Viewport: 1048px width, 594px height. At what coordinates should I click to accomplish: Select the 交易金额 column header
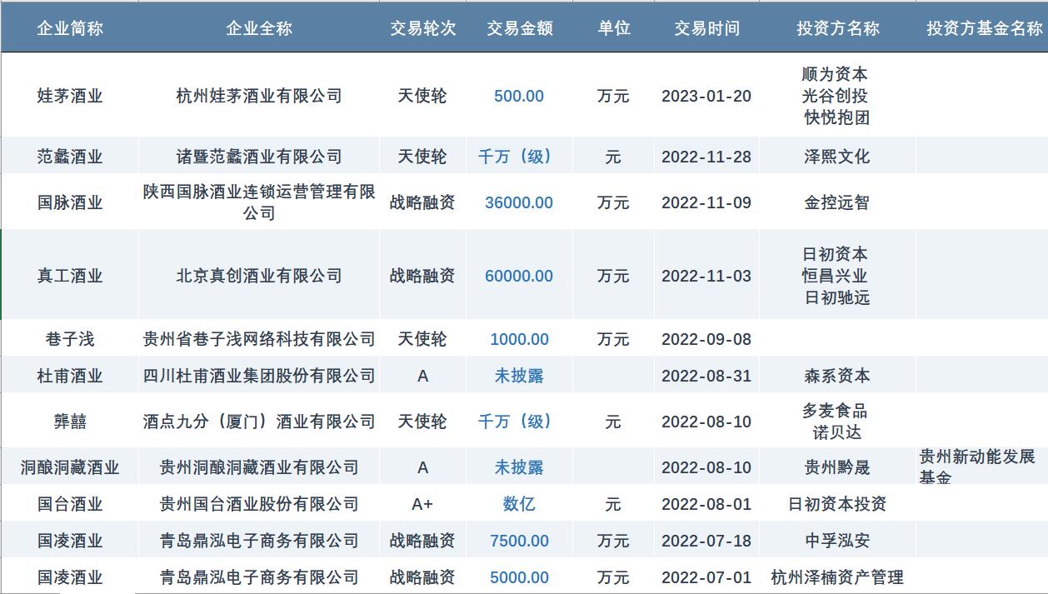(x=520, y=28)
